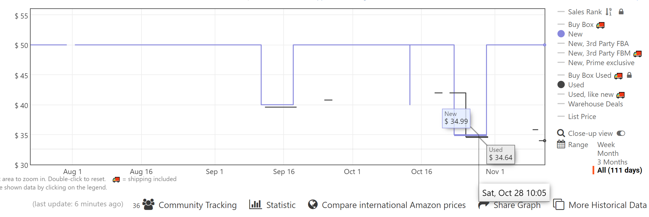Click the sort icon next to Sales Rank
Image resolution: width=649 pixels, height=217 pixels.
point(609,12)
